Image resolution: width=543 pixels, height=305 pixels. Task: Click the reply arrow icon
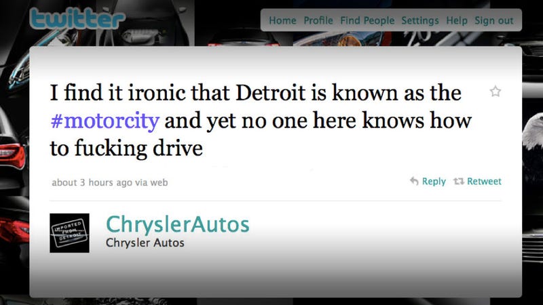click(414, 181)
